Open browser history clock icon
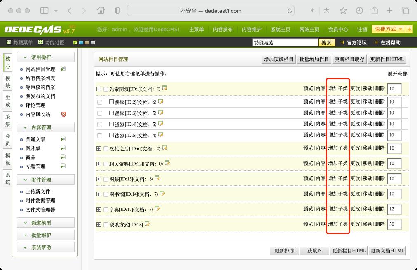Image resolution: width=417 pixels, height=270 pixels. 359,11
